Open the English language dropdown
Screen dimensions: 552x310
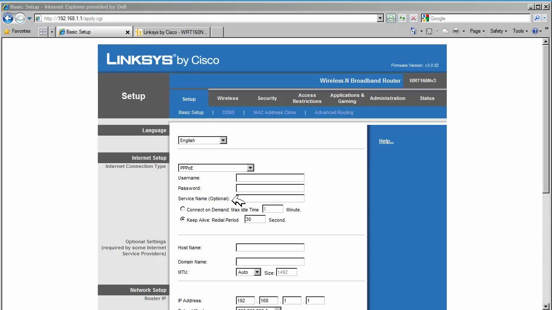[x=202, y=140]
